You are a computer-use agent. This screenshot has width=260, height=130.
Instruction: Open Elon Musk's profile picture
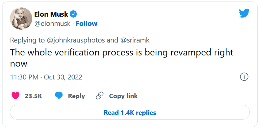pyautogui.click(x=21, y=18)
